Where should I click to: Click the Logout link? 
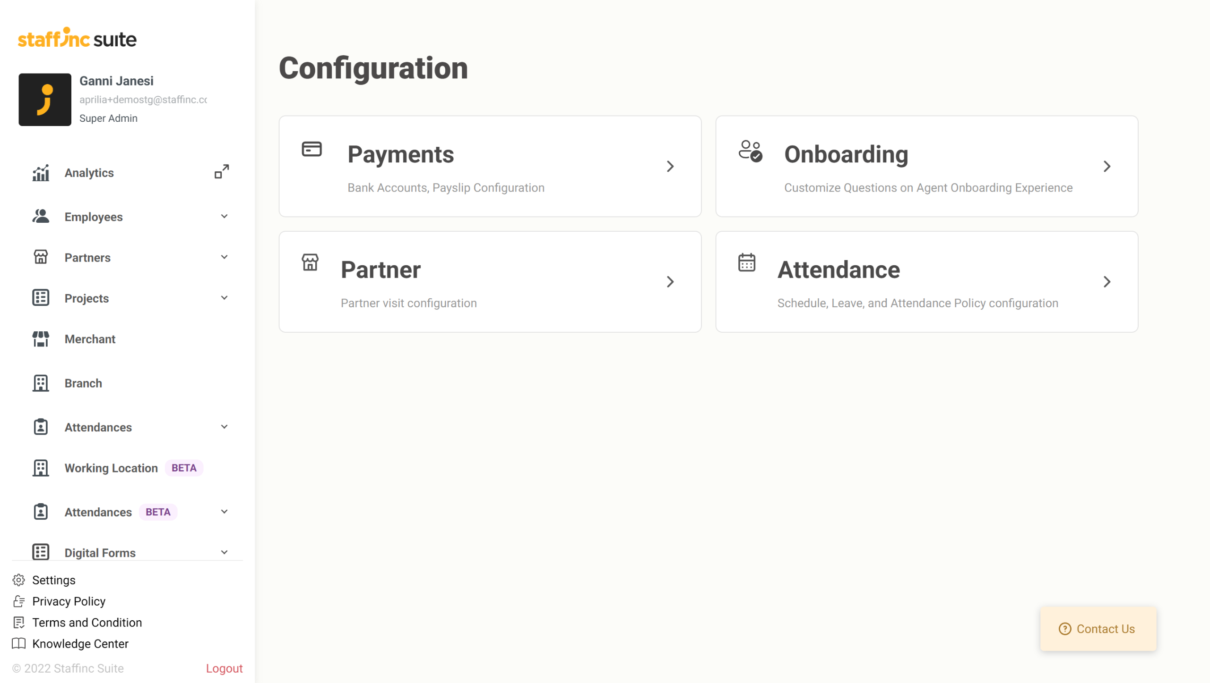tap(224, 668)
